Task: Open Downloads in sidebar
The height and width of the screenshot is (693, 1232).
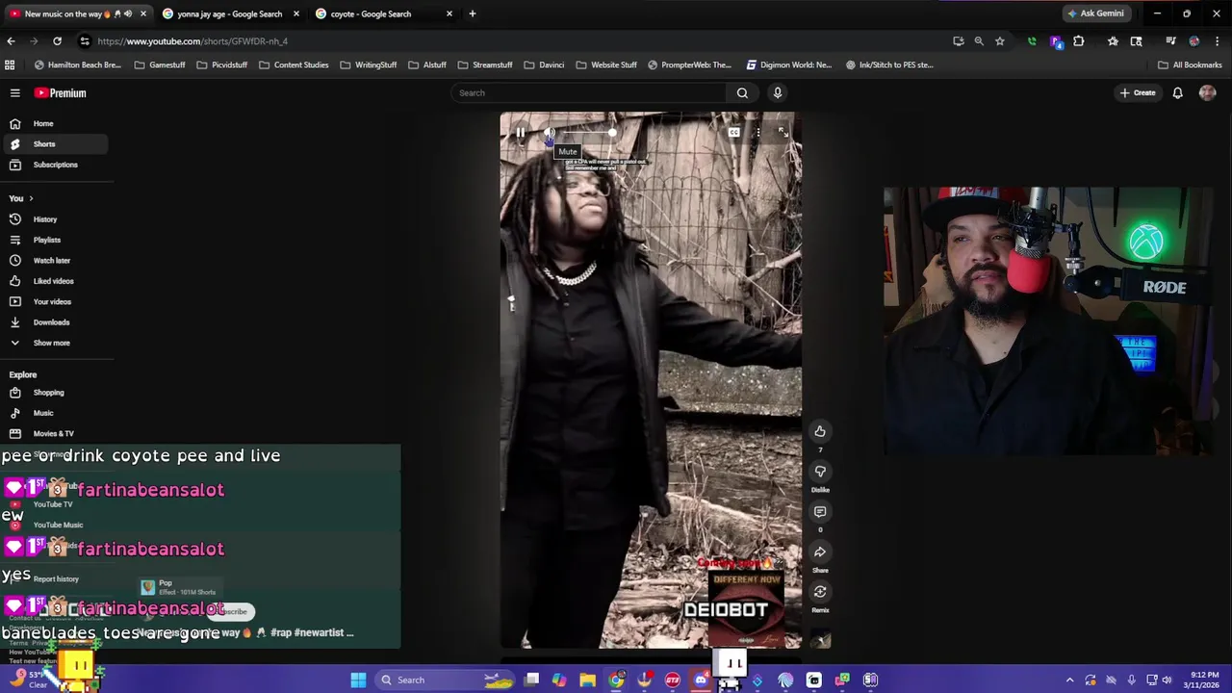Action: (54, 322)
